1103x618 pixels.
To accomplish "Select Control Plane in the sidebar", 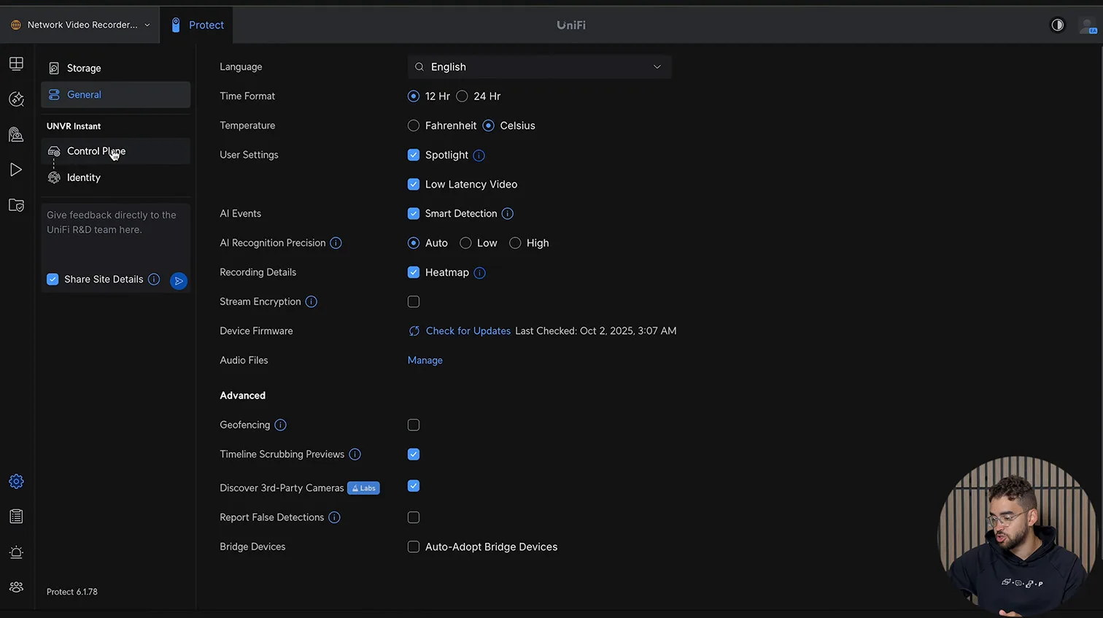I will (x=96, y=151).
